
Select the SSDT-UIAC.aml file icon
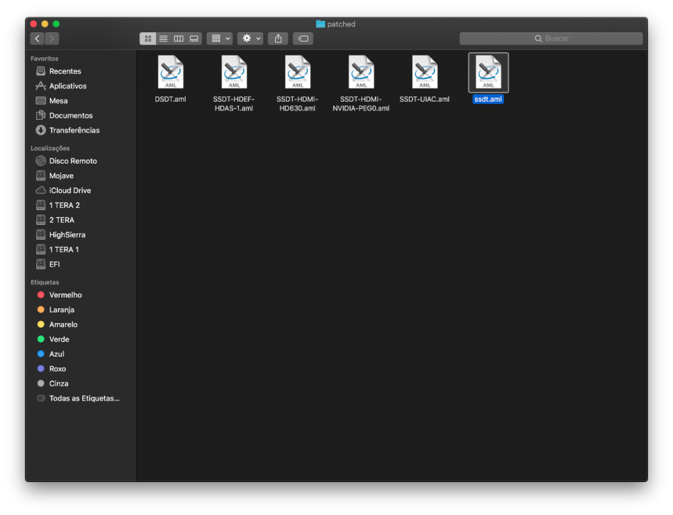(425, 72)
